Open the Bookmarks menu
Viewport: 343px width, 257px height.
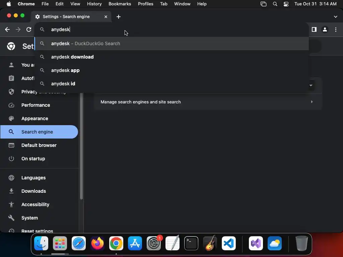click(x=120, y=4)
